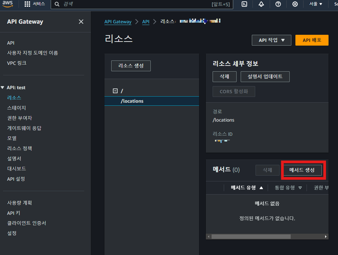
Task: Click the scroll-left arrow of methods table
Action: (x=209, y=236)
